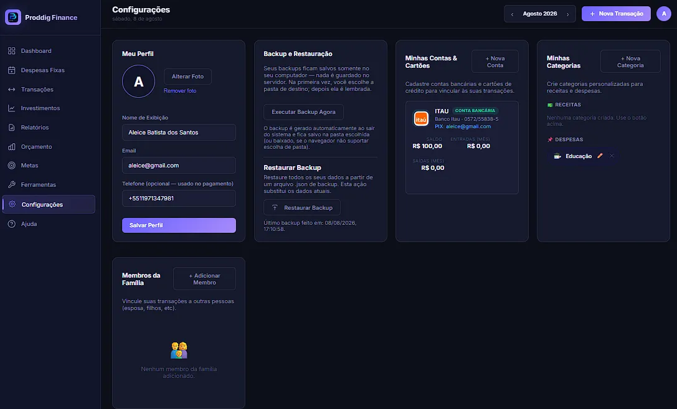Click the Dashboard grid icon
677x409 pixels.
click(x=12, y=51)
